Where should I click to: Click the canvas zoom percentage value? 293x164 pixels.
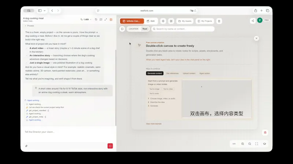tap(234, 144)
